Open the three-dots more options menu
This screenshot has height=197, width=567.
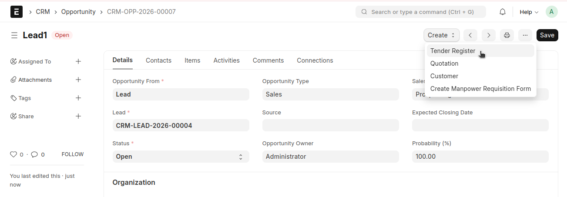pyautogui.click(x=525, y=35)
